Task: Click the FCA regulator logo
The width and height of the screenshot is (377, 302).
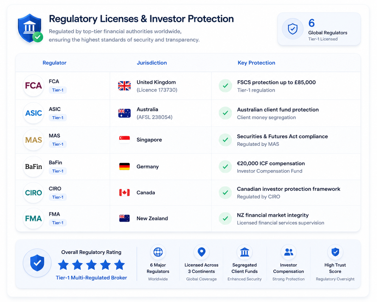Action: (x=33, y=86)
